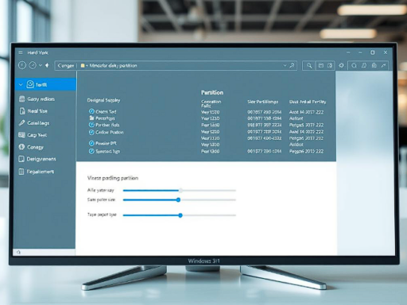This screenshot has width=407, height=305.
Task: Click the round icon beside Conegy
Action: click(x=21, y=147)
